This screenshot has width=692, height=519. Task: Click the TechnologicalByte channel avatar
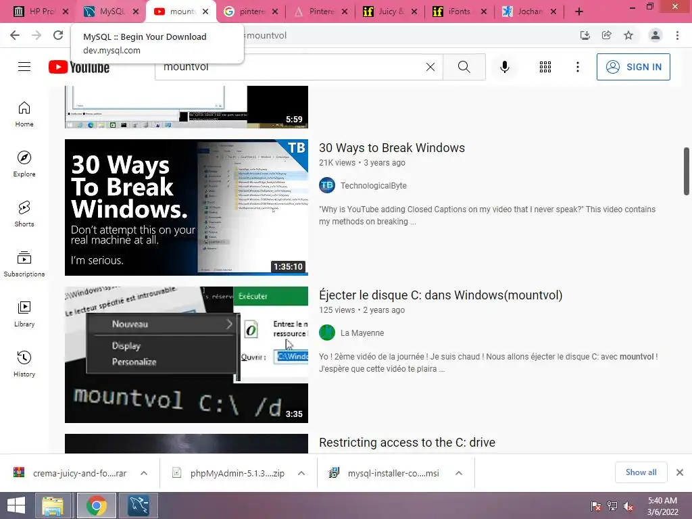tap(327, 185)
